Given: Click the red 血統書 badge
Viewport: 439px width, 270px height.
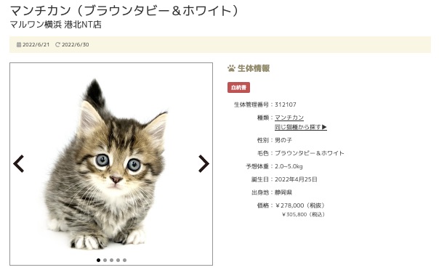Looking at the screenshot, I should (x=238, y=88).
